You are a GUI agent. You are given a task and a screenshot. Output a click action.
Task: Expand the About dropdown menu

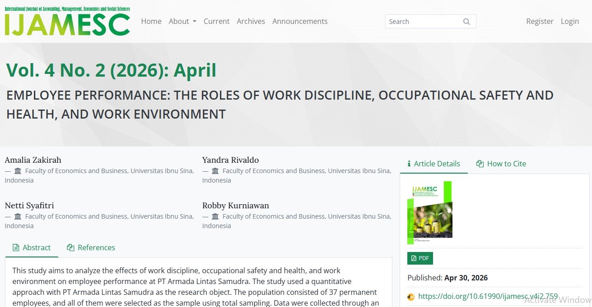click(x=182, y=21)
